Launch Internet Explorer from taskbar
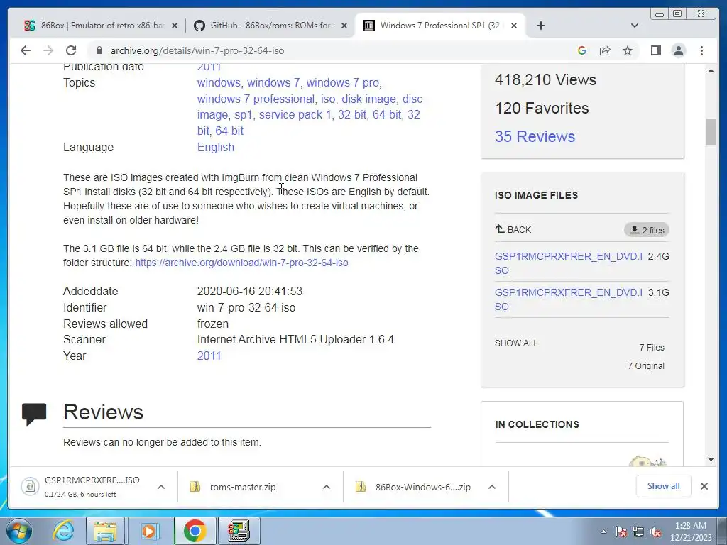The height and width of the screenshot is (545, 727). click(63, 531)
